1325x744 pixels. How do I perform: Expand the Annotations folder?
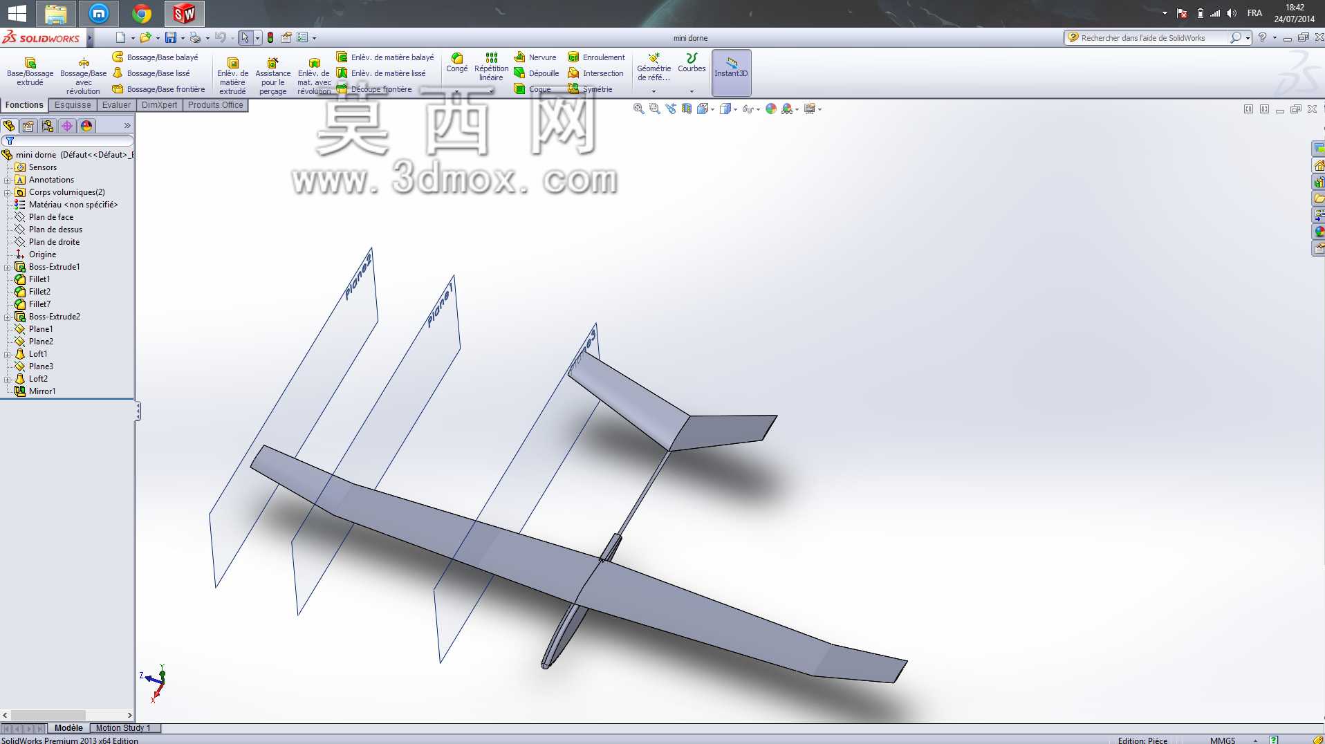pos(8,180)
